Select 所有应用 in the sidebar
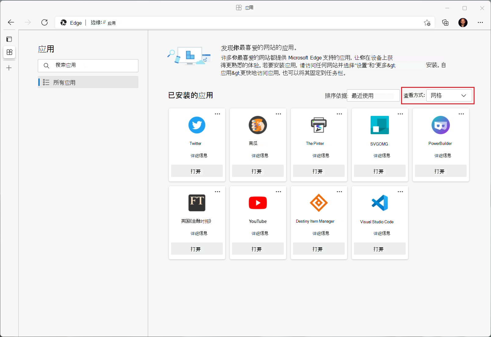Image resolution: width=491 pixels, height=337 pixels. [x=88, y=82]
